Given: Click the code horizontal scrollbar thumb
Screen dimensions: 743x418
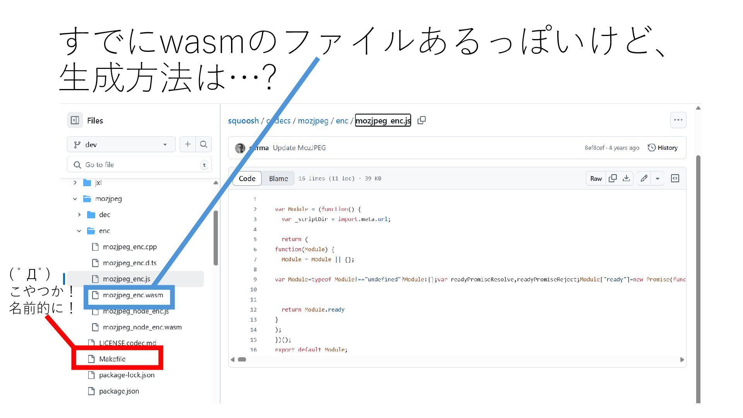Looking at the screenshot, I should (x=242, y=360).
